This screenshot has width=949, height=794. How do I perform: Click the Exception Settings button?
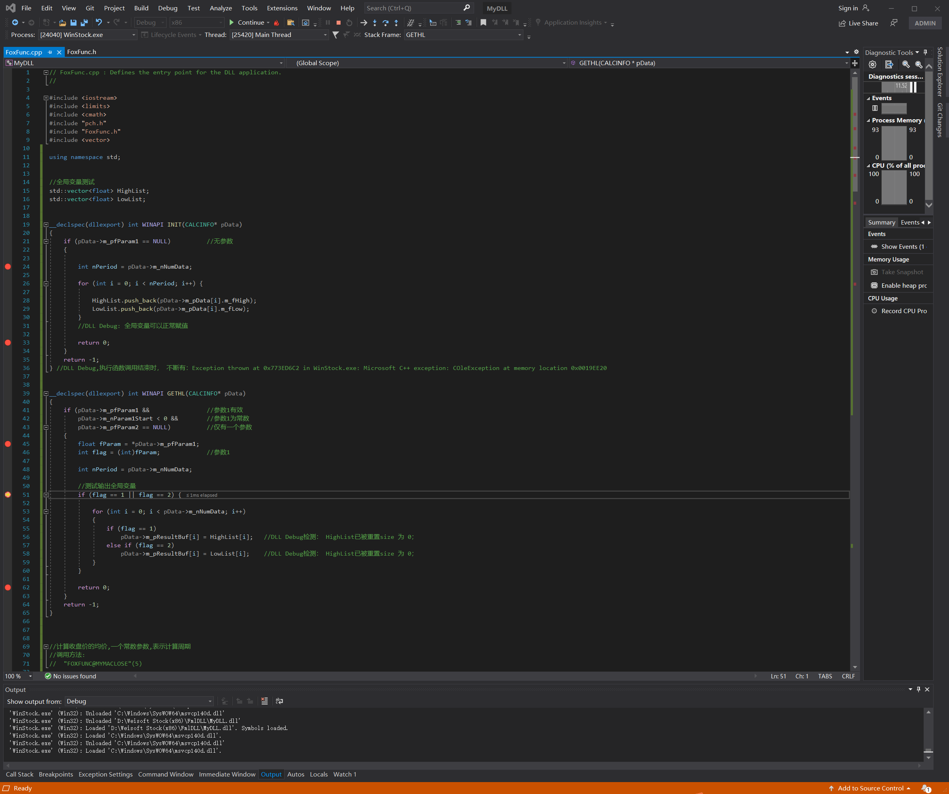105,773
